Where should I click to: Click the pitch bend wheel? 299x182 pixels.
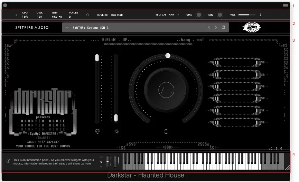pyautogui.click(x=108, y=161)
